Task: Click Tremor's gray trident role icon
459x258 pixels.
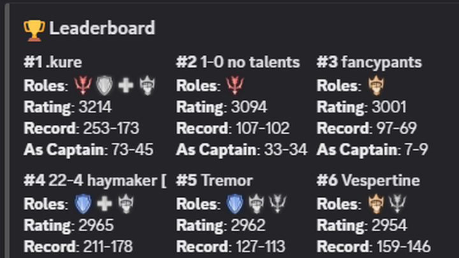Action: coord(277,204)
